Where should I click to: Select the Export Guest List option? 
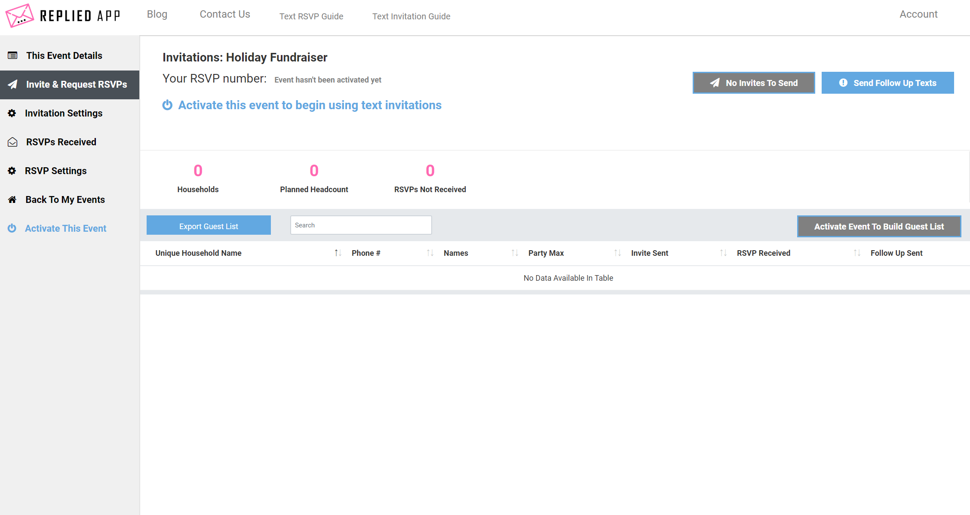209,225
